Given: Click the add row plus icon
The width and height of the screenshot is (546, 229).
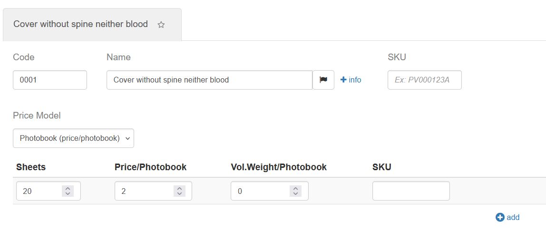Looking at the screenshot, I should tap(500, 217).
